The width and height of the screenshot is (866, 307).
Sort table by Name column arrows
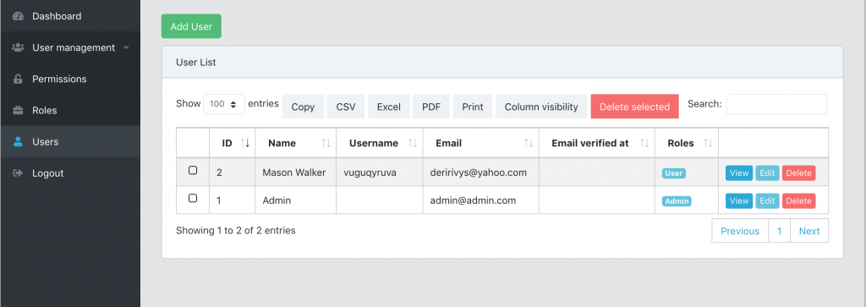pos(326,143)
